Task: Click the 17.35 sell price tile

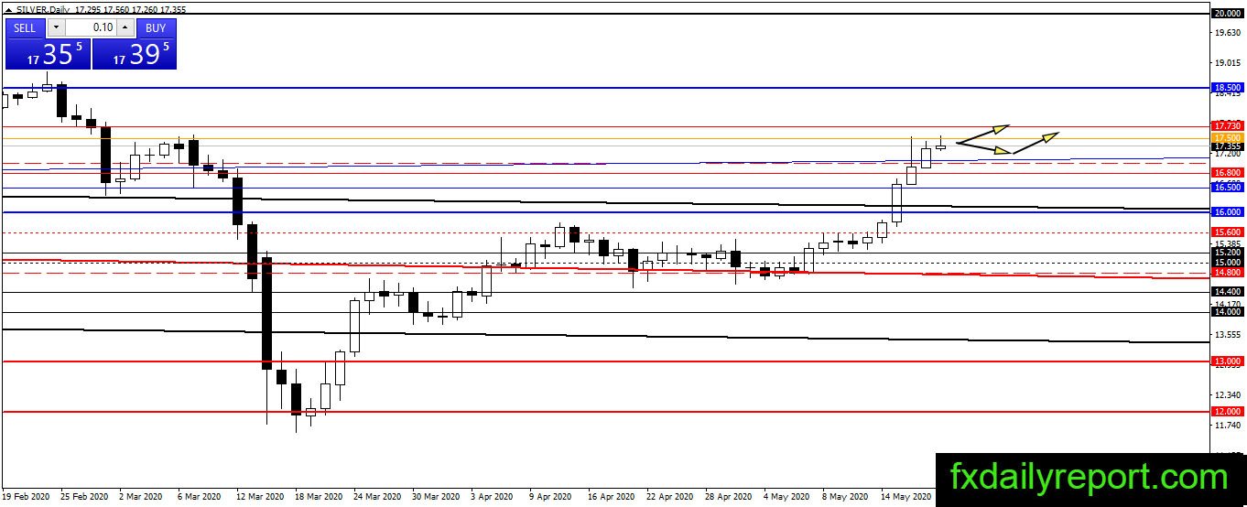Action: [x=48, y=54]
